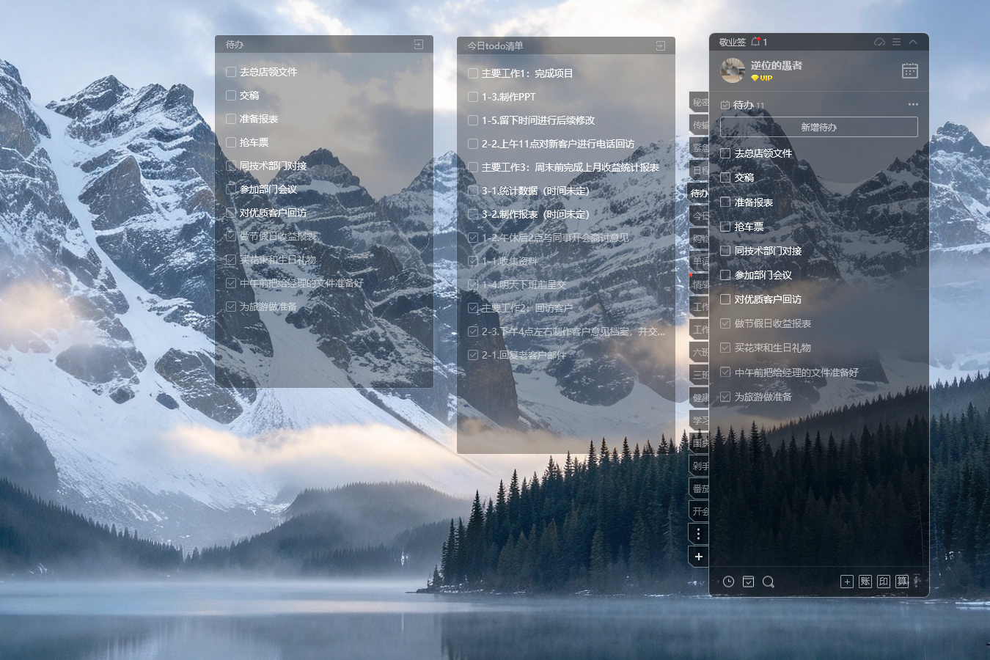The width and height of the screenshot is (990, 660).
Task: Click 3-1.统计数据 (时间未定) item text
Action: point(535,191)
